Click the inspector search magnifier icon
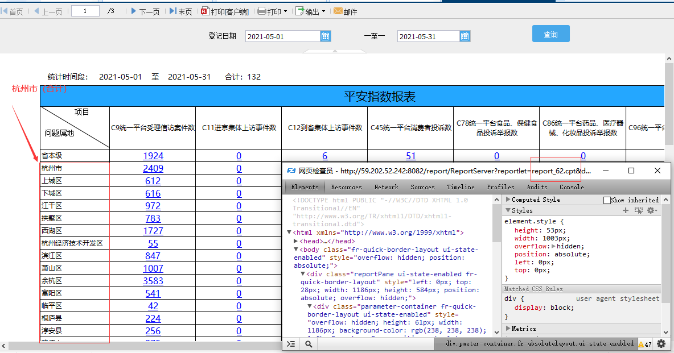The width and height of the screenshot is (674, 353). click(x=309, y=344)
